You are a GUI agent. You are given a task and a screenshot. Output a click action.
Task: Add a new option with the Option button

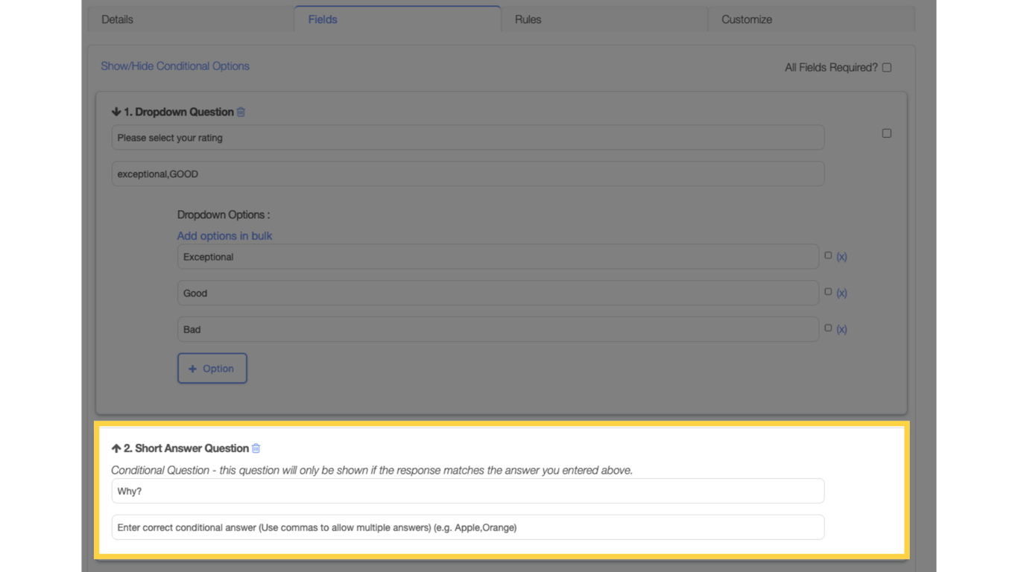[x=212, y=368]
